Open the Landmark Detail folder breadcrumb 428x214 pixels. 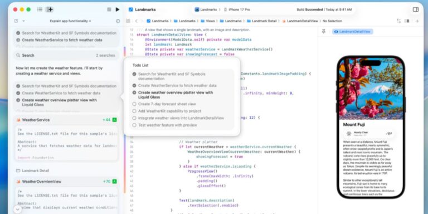coord(262,21)
